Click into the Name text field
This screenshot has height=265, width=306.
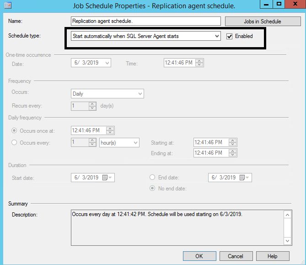pyautogui.click(x=146, y=21)
